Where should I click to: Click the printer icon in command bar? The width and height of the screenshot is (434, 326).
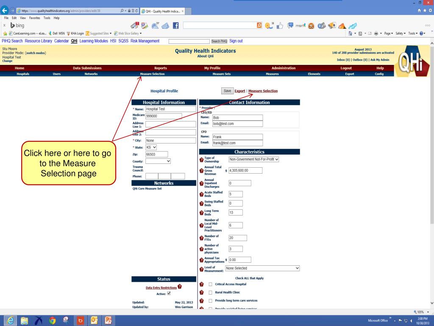tap(376, 33)
